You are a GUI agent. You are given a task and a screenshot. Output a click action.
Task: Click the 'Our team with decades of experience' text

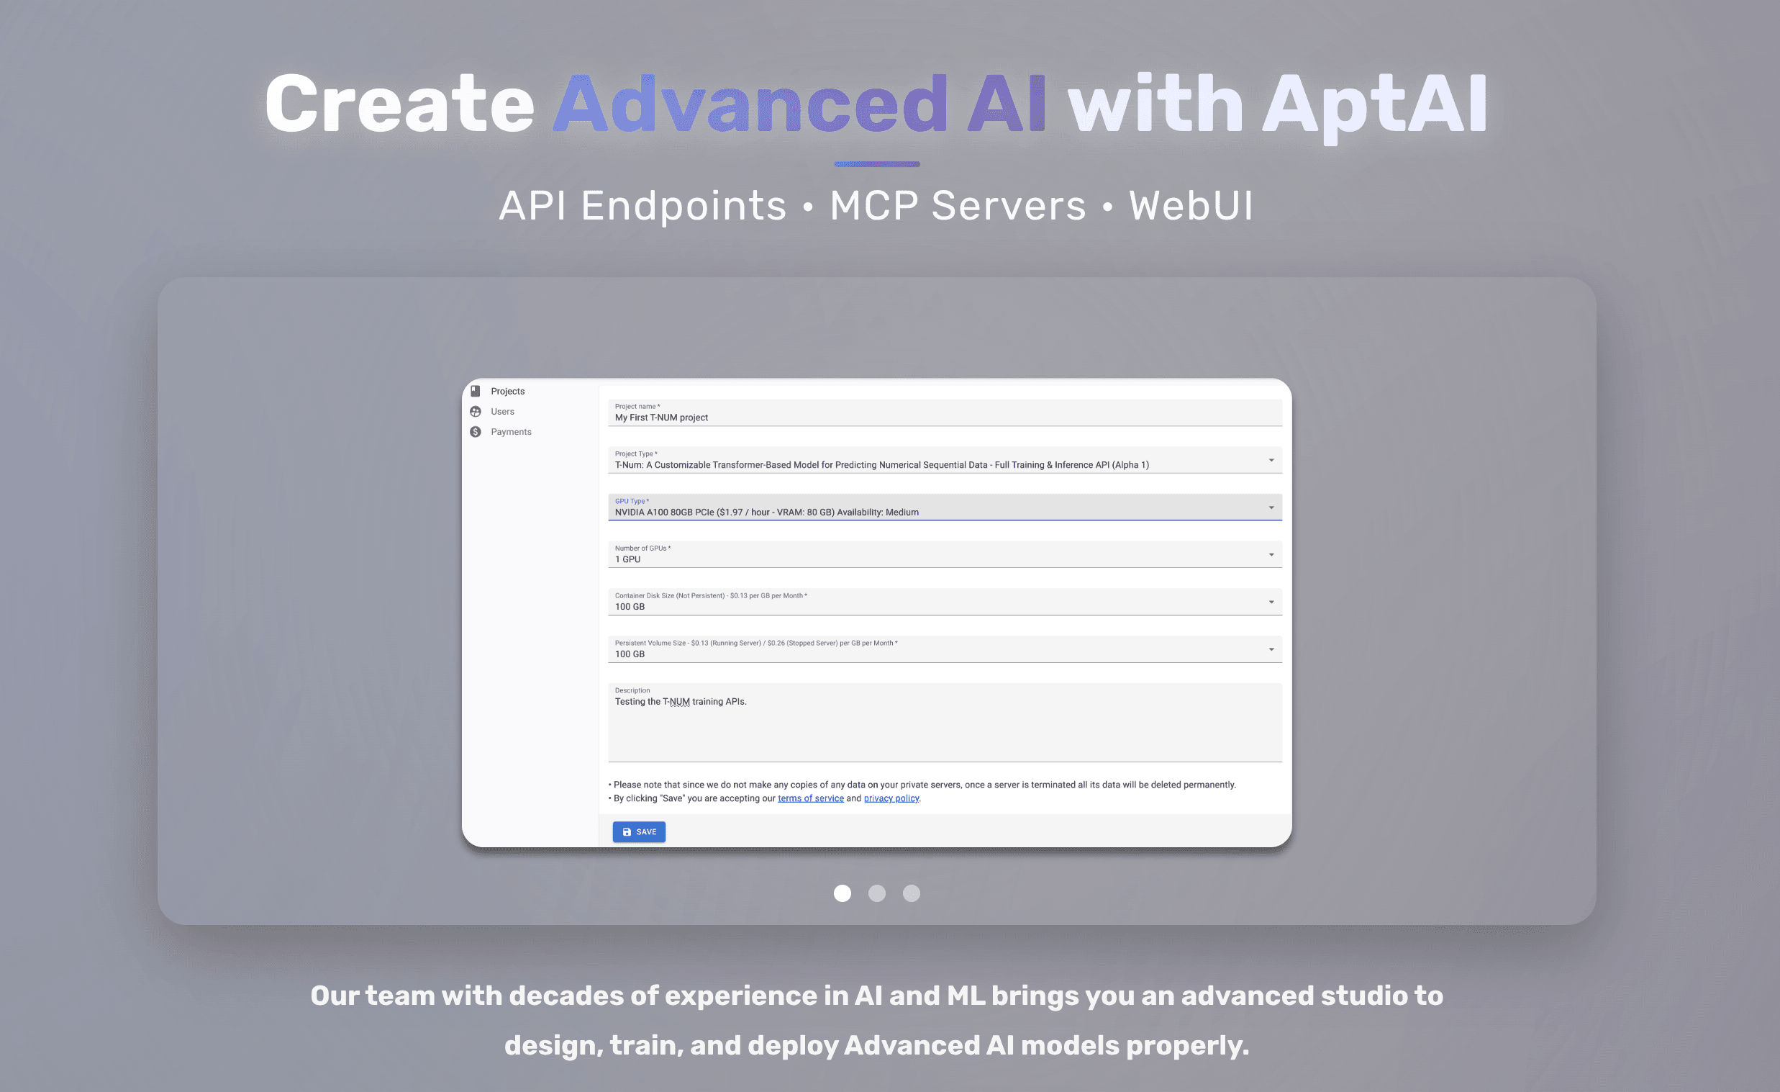point(876,1021)
